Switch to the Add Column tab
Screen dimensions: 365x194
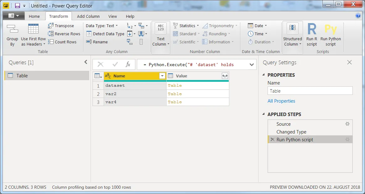point(88,16)
